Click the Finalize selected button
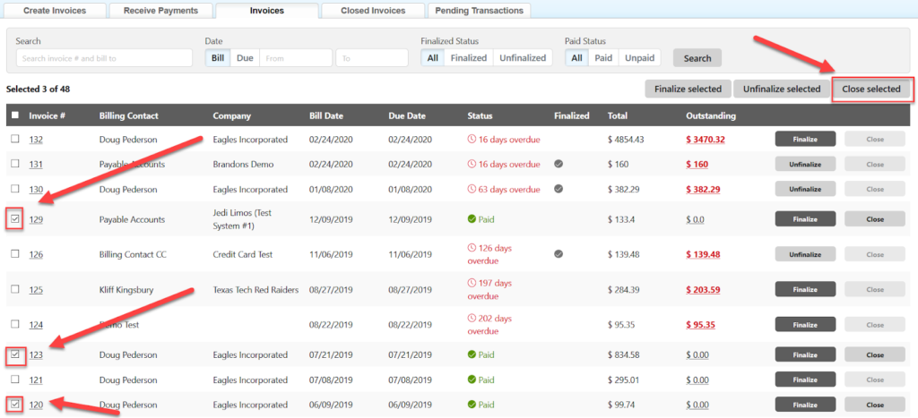 [x=688, y=89]
